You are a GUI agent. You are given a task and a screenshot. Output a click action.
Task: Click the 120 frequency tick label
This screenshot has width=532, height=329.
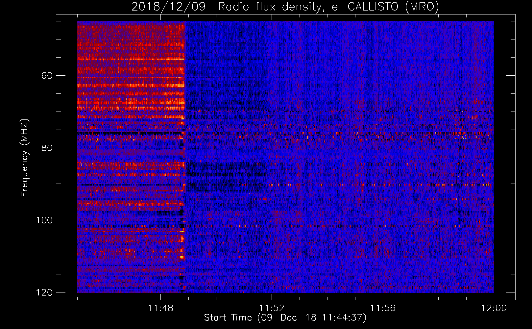pos(44,292)
